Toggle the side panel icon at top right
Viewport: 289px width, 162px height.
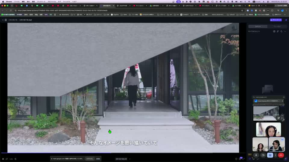(286, 20)
